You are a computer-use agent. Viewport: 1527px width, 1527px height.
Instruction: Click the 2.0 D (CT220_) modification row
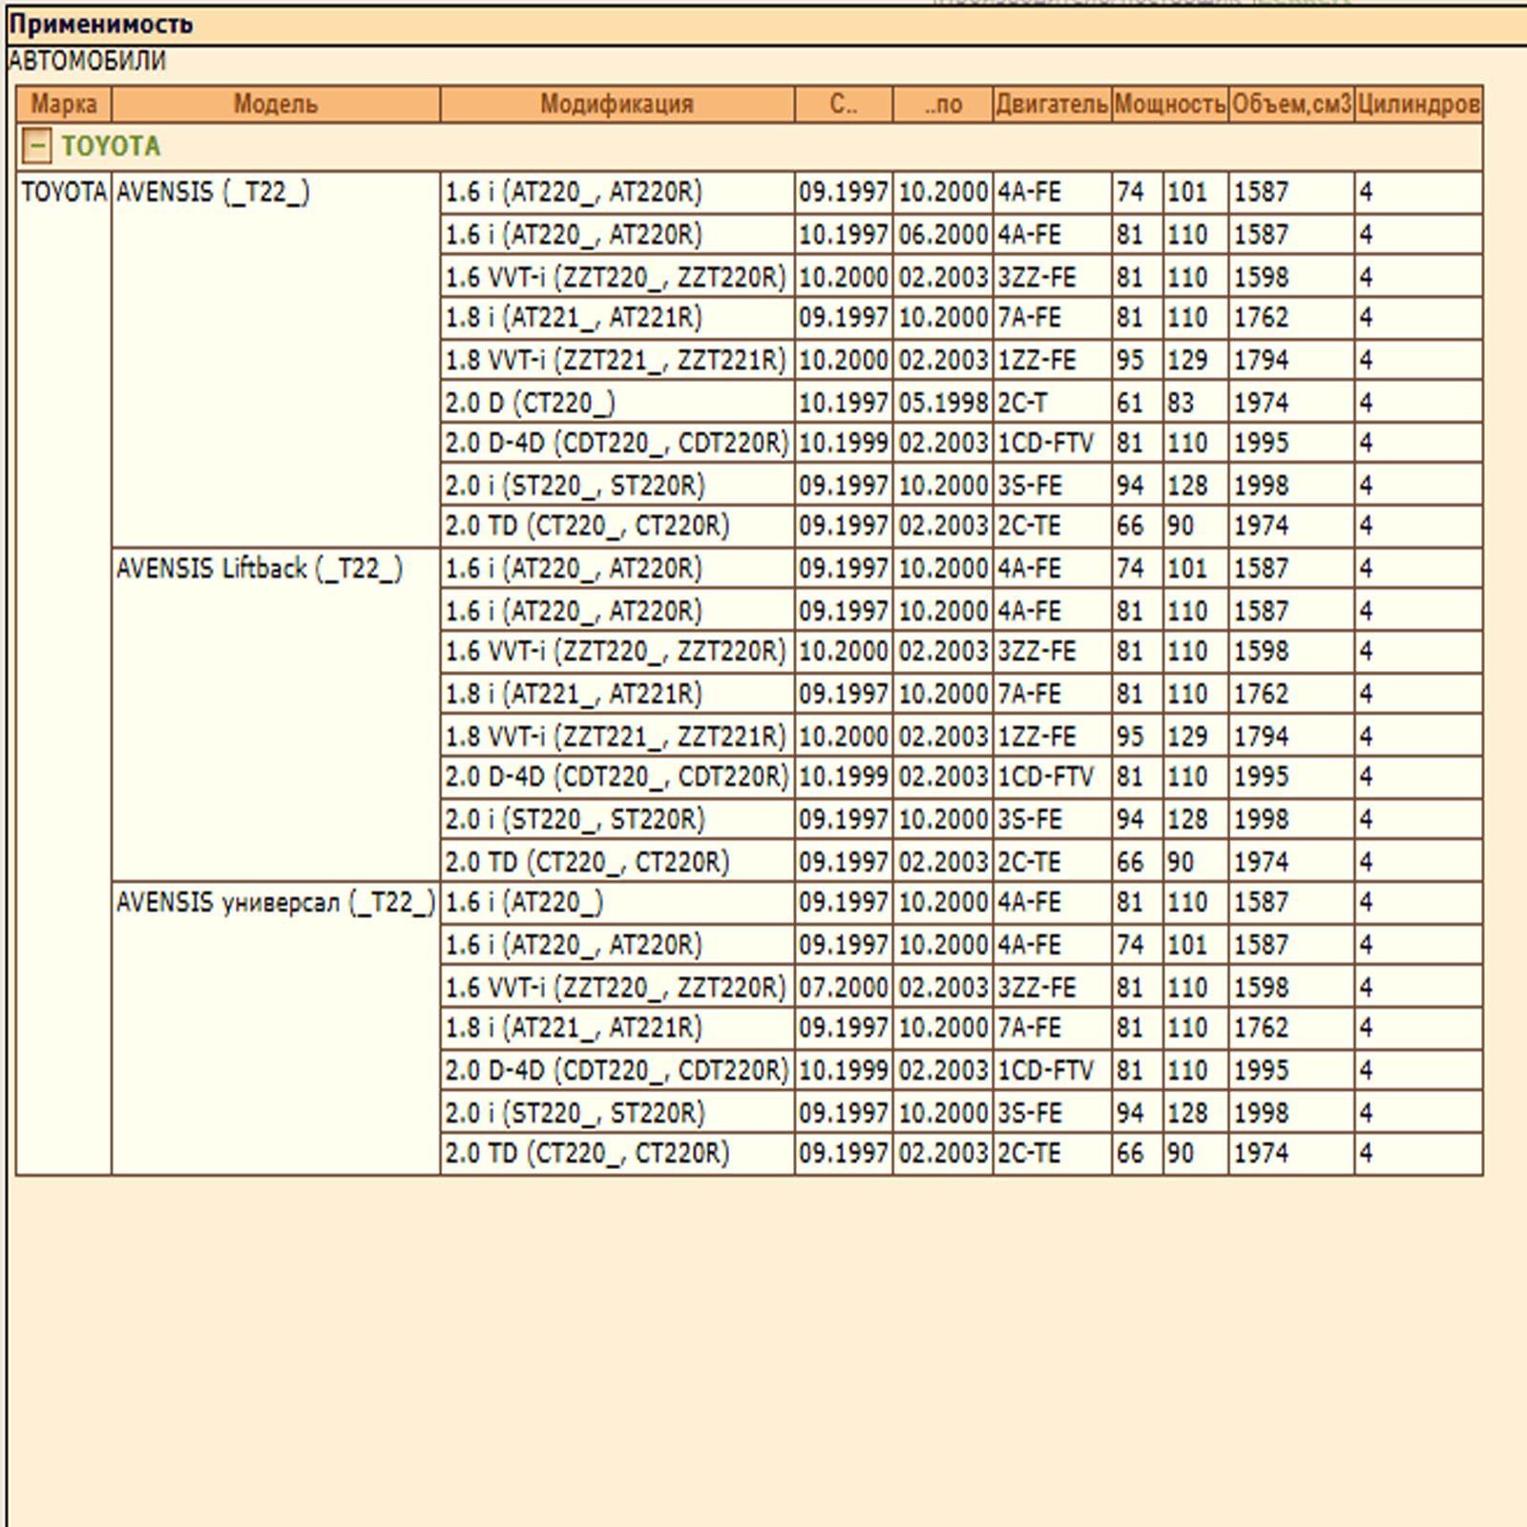tap(530, 403)
